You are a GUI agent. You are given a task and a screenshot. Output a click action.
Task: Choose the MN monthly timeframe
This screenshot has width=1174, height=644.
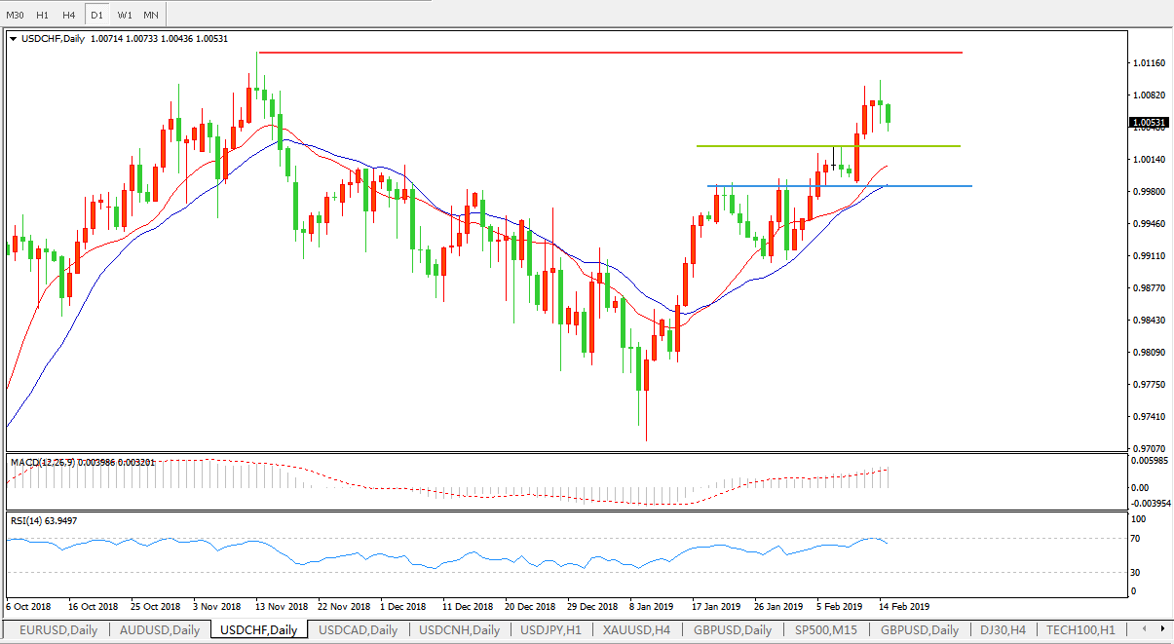[151, 16]
